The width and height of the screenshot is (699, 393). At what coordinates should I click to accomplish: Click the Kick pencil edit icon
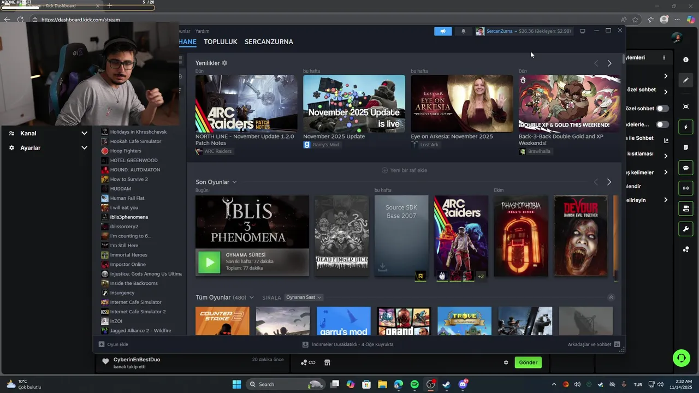[686, 80]
